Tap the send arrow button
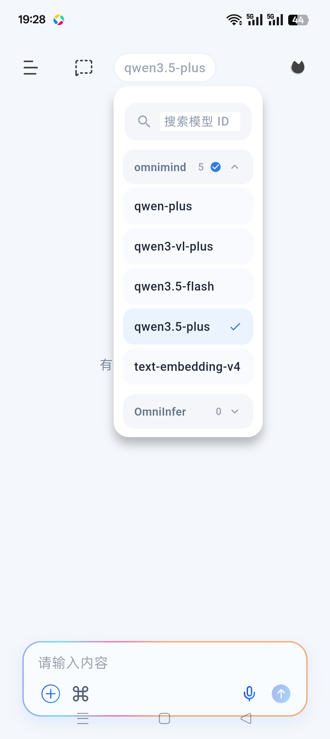 pyautogui.click(x=281, y=694)
